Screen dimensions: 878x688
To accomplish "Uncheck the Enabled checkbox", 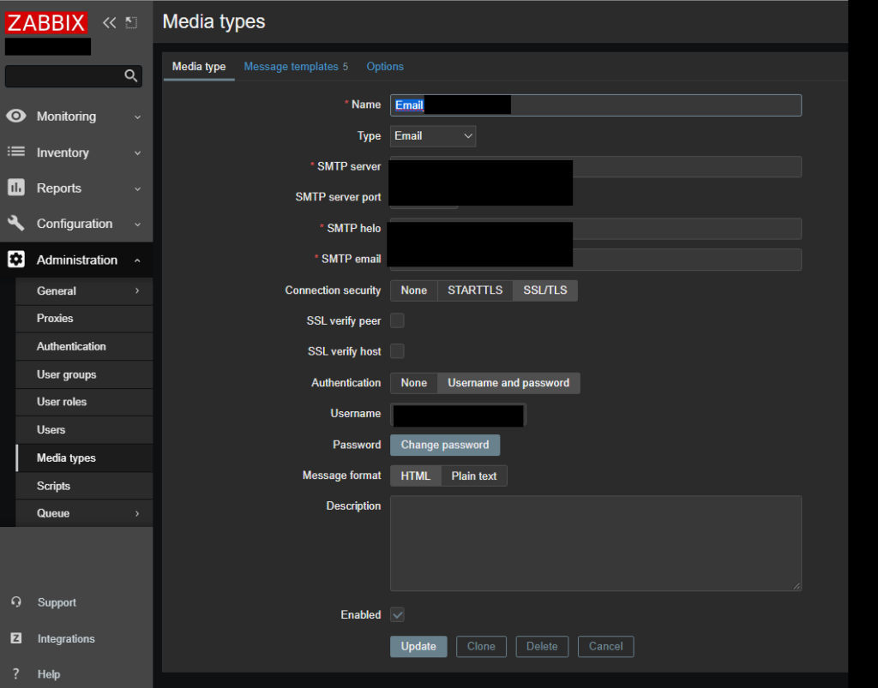I will pos(397,614).
